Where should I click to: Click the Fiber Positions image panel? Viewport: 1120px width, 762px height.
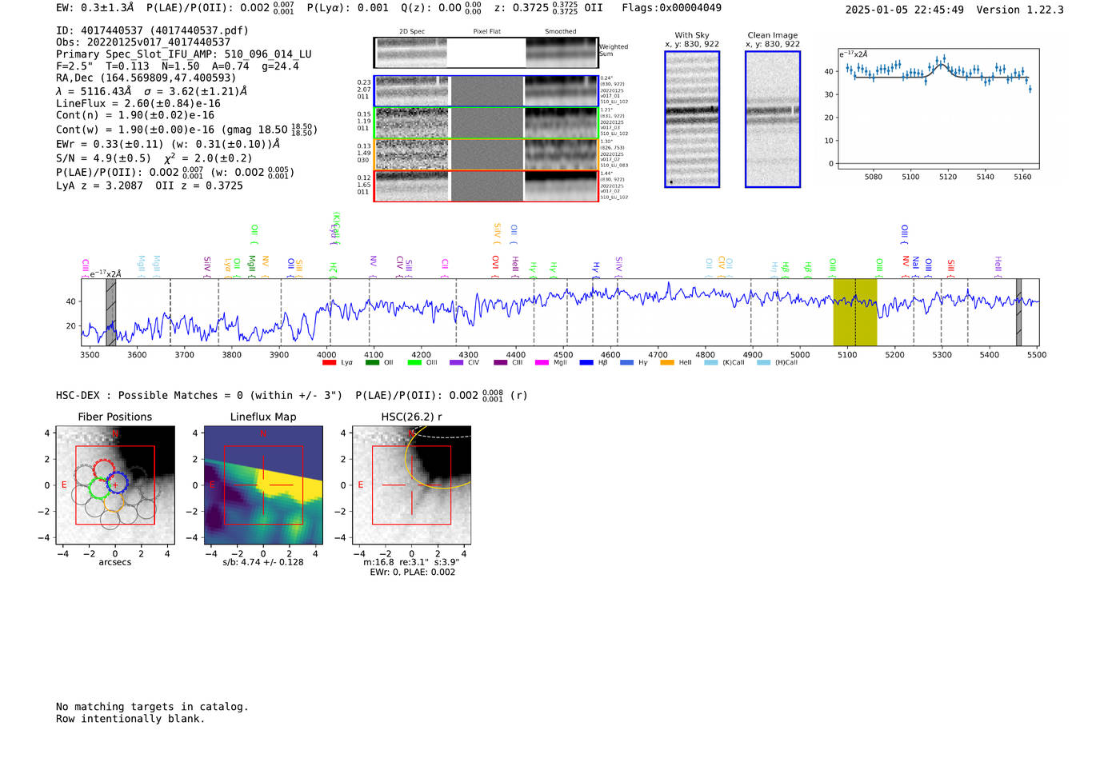click(114, 485)
